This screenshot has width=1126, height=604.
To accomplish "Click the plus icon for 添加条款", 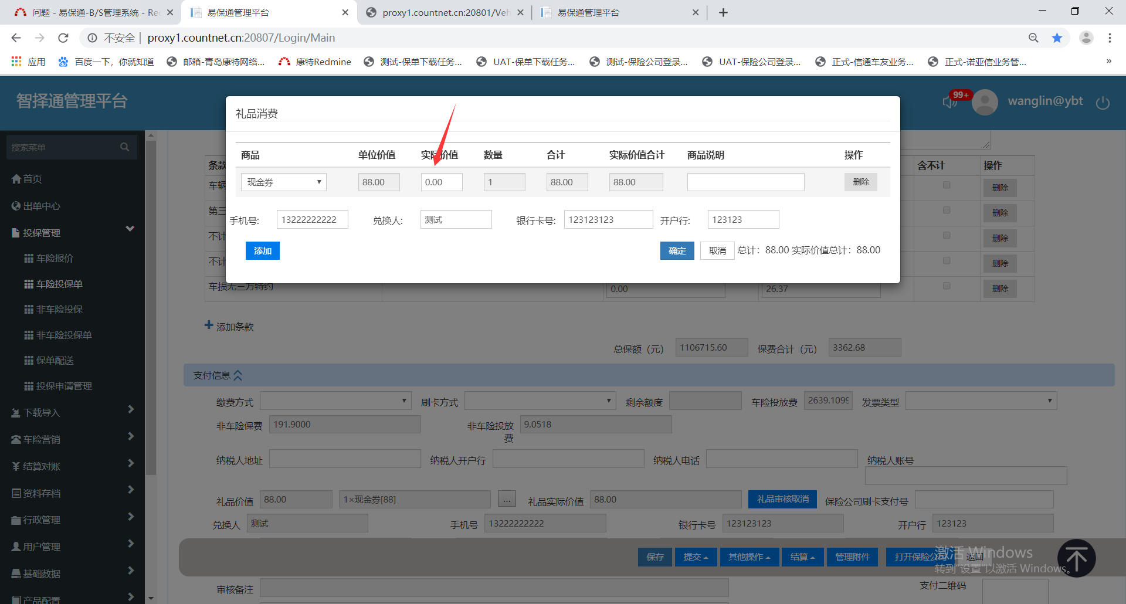I will pos(209,325).
